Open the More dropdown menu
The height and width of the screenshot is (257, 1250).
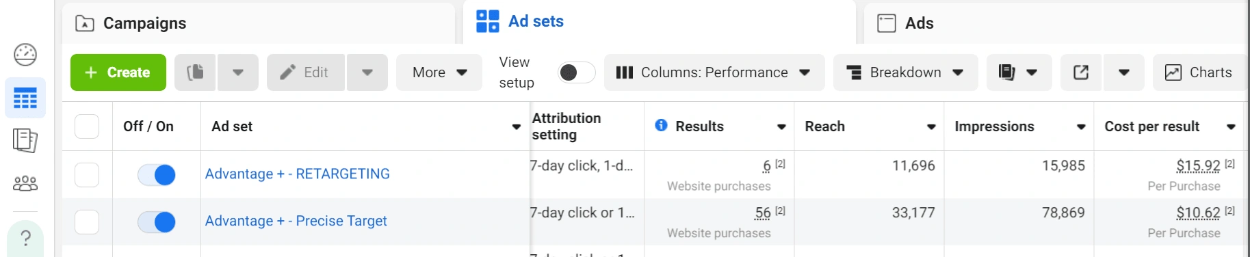pos(439,72)
